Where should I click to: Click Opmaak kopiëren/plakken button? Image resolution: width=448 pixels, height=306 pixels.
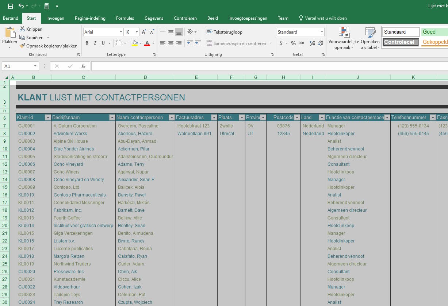click(x=49, y=46)
